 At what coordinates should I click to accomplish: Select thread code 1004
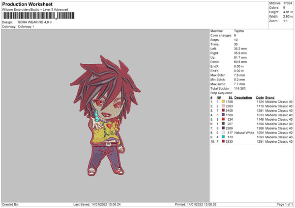(x=260, y=132)
